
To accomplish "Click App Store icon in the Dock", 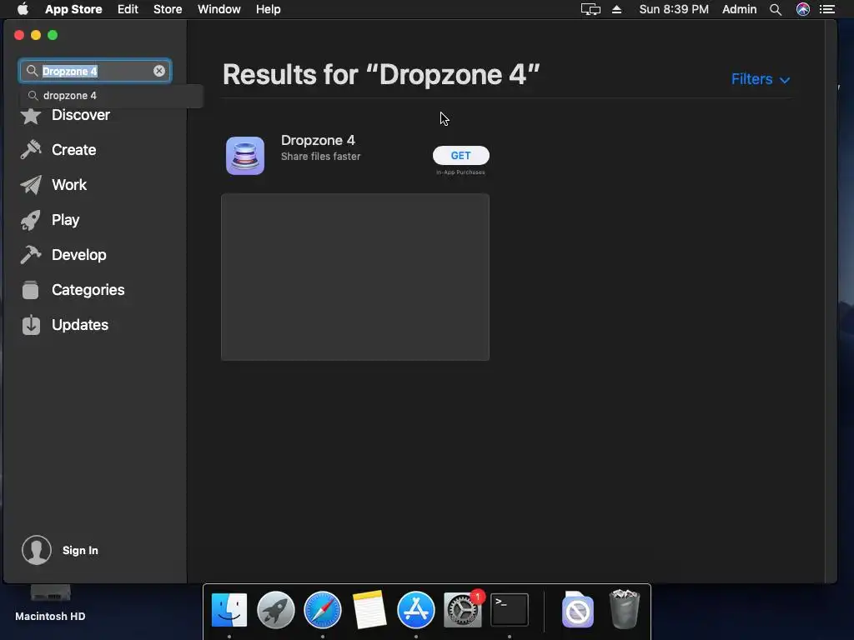I will 416,610.
